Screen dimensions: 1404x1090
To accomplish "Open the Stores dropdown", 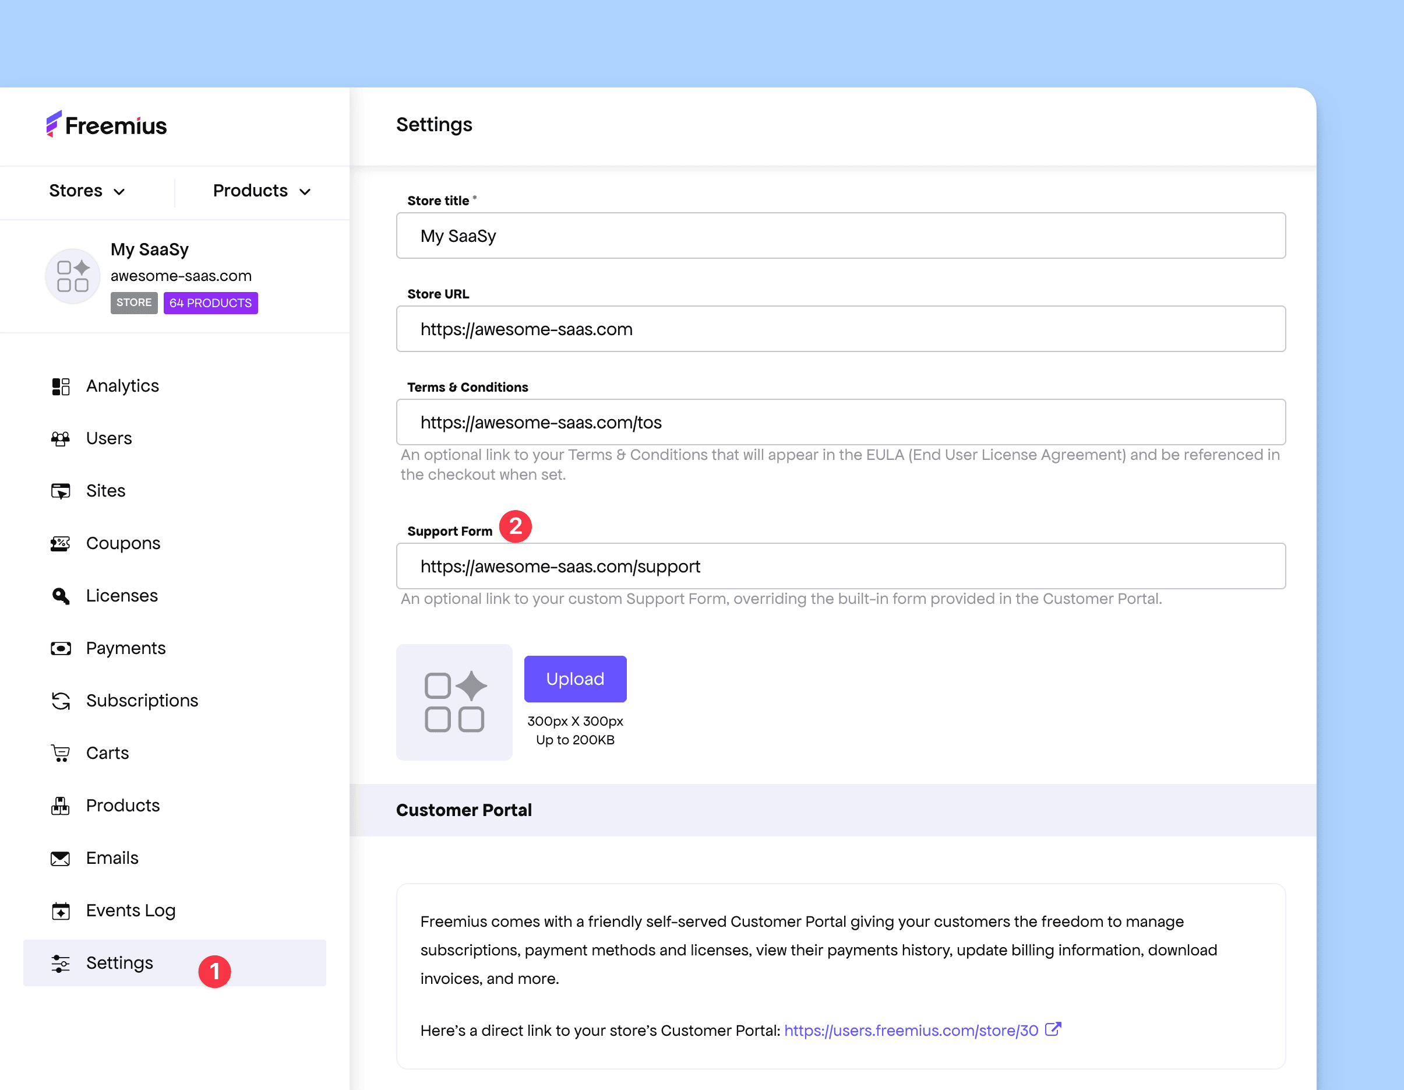I will [x=87, y=191].
